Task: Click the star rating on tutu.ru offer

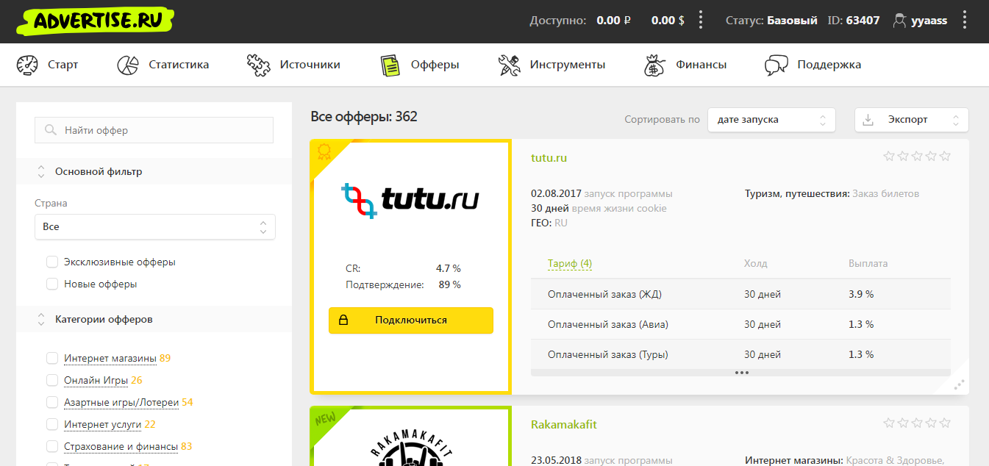Action: click(917, 156)
